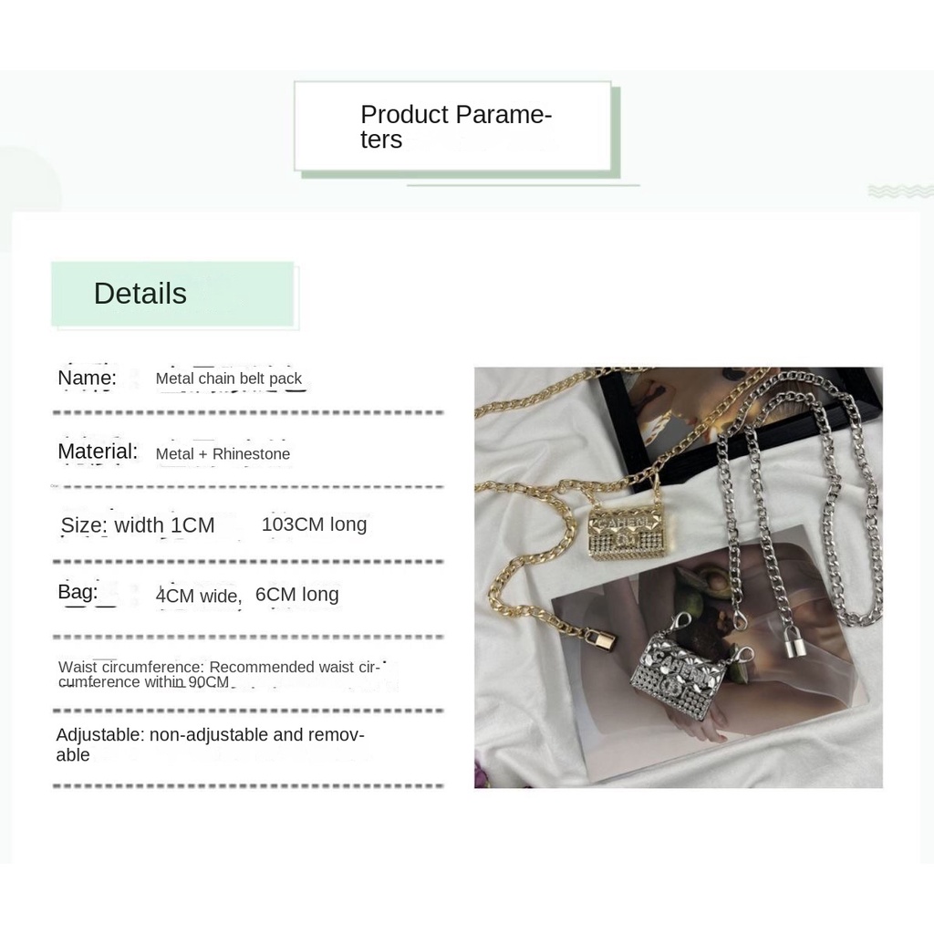Screen dimensions: 934x934
Task: Click the Metal + Rhinestone text
Action: [x=223, y=454]
